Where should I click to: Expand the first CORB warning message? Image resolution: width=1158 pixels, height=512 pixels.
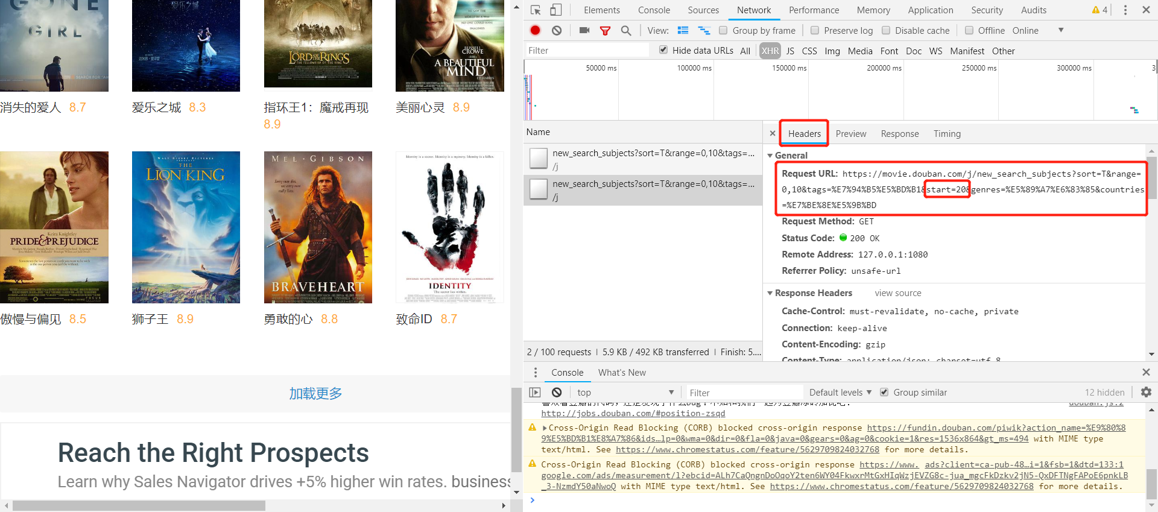(x=545, y=428)
